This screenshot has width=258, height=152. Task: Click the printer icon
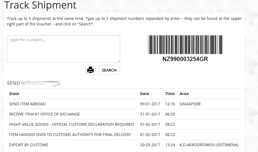coord(90,70)
